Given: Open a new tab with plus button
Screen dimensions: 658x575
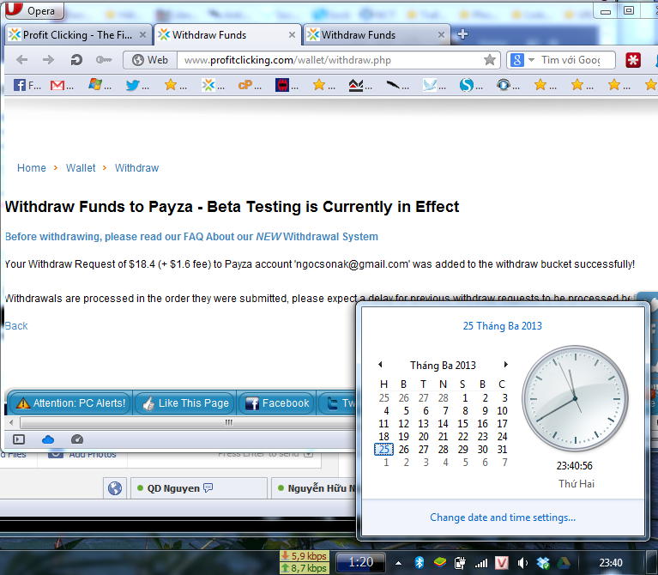Looking at the screenshot, I should (x=462, y=34).
